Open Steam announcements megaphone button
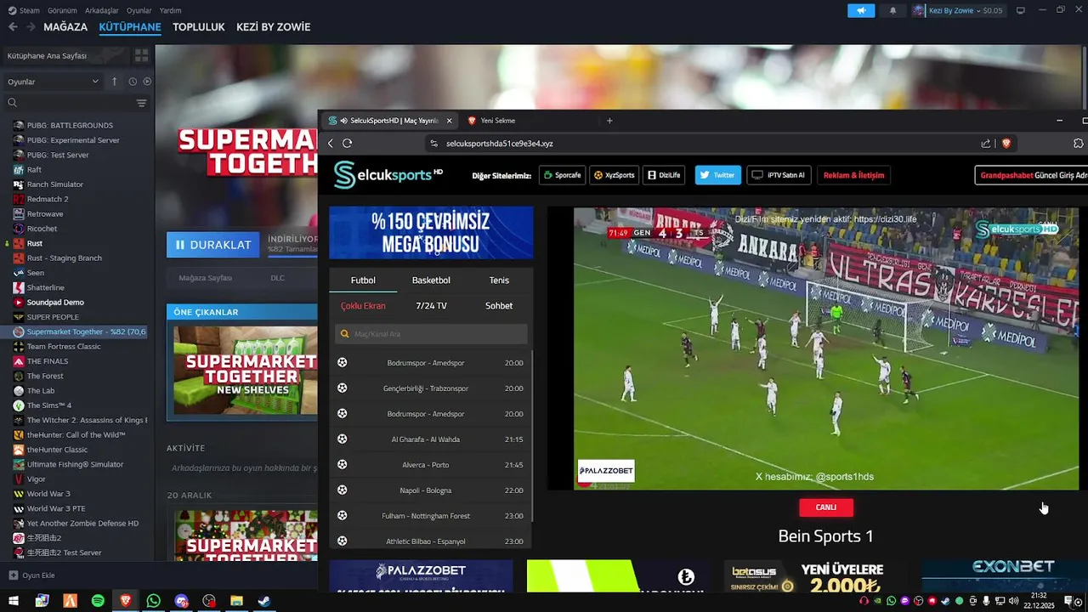This screenshot has height=612, width=1088. (861, 10)
